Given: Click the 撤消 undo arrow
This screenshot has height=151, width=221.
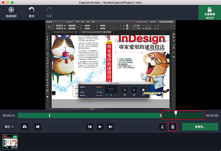Looking at the screenshot, I should [31, 10].
